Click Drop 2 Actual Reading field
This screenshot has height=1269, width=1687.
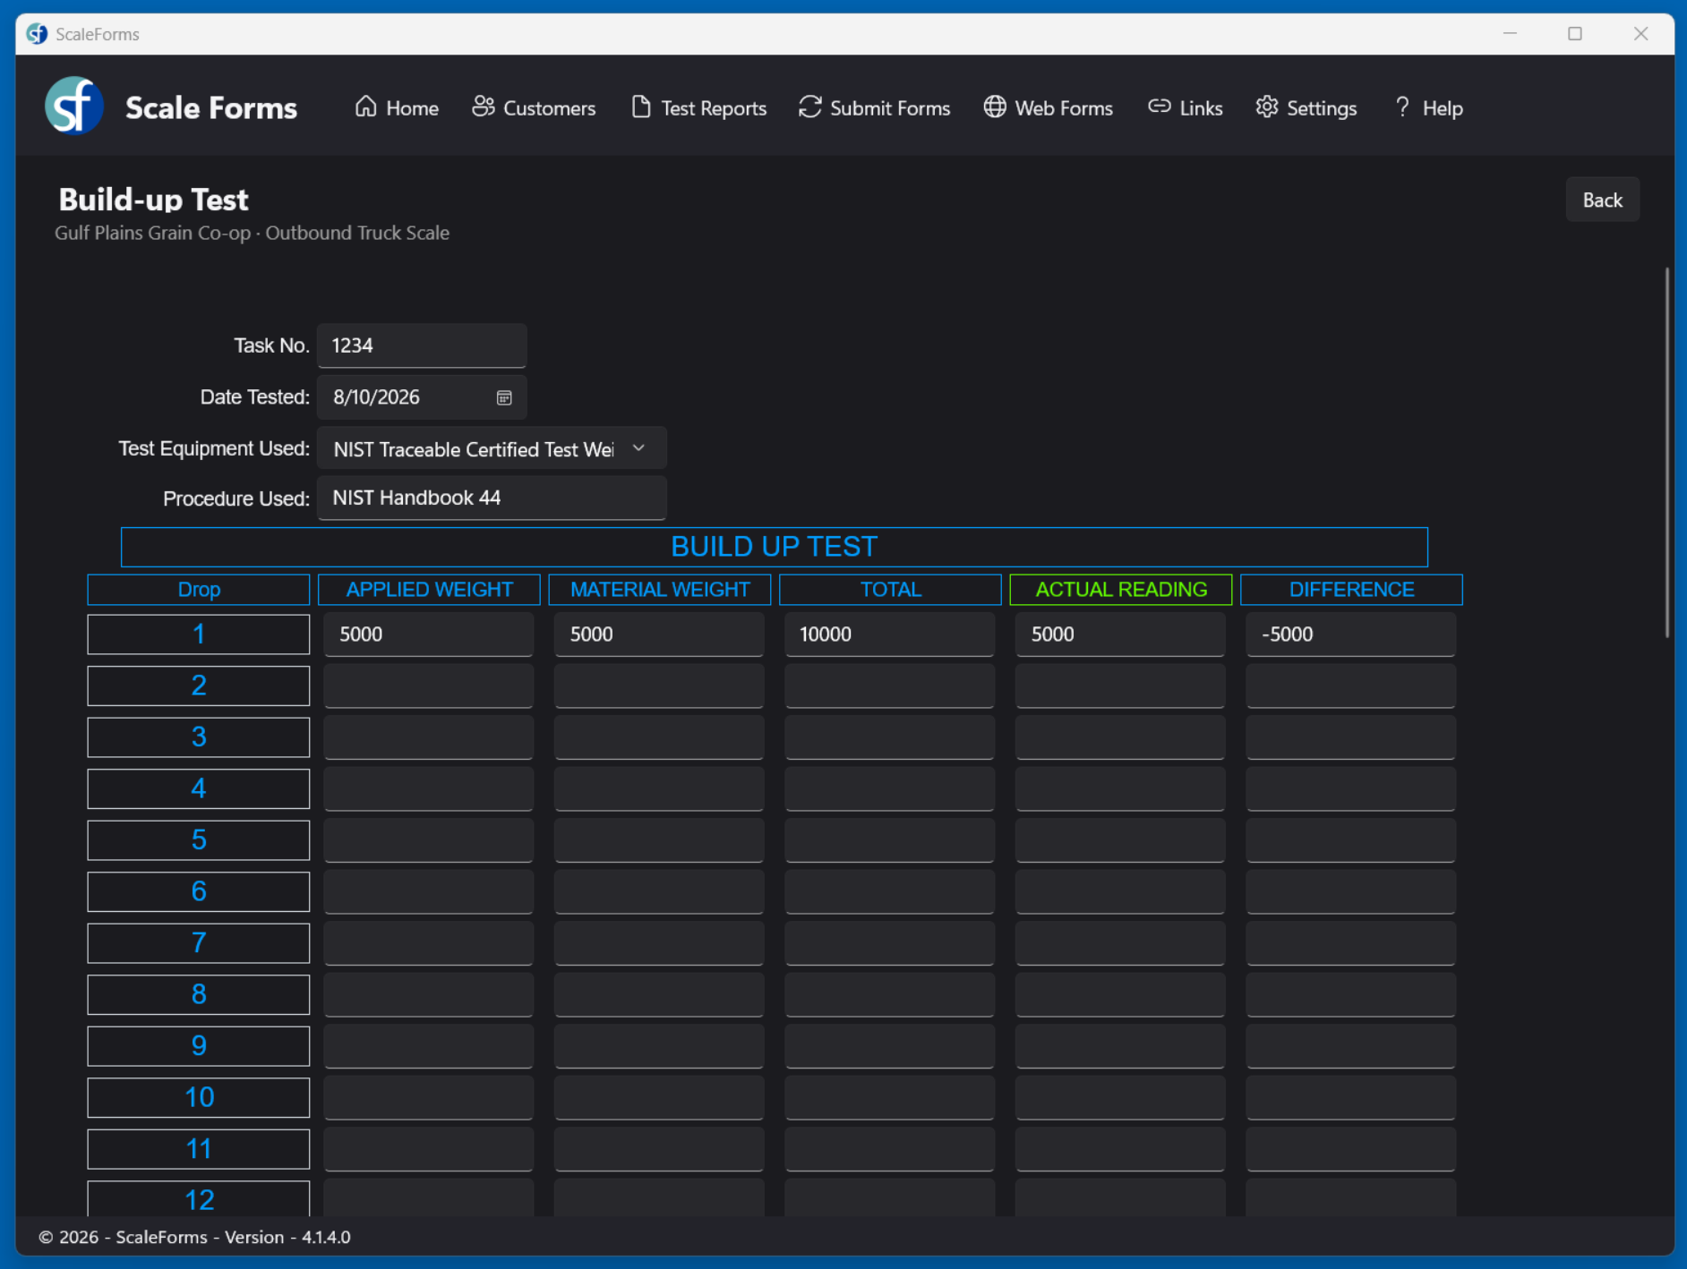pyautogui.click(x=1120, y=686)
